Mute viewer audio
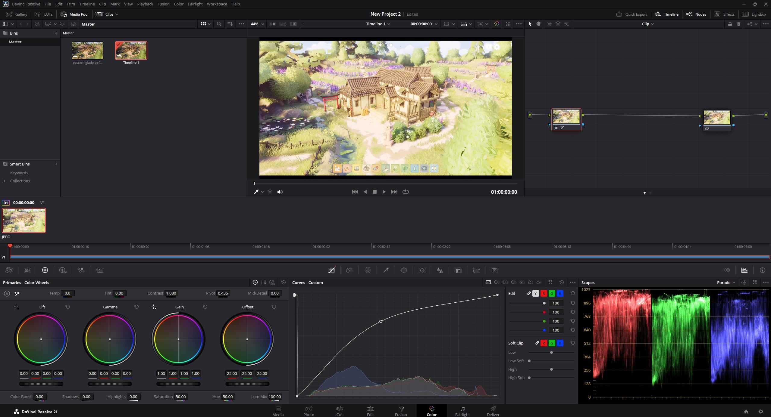The image size is (771, 417). point(280,192)
